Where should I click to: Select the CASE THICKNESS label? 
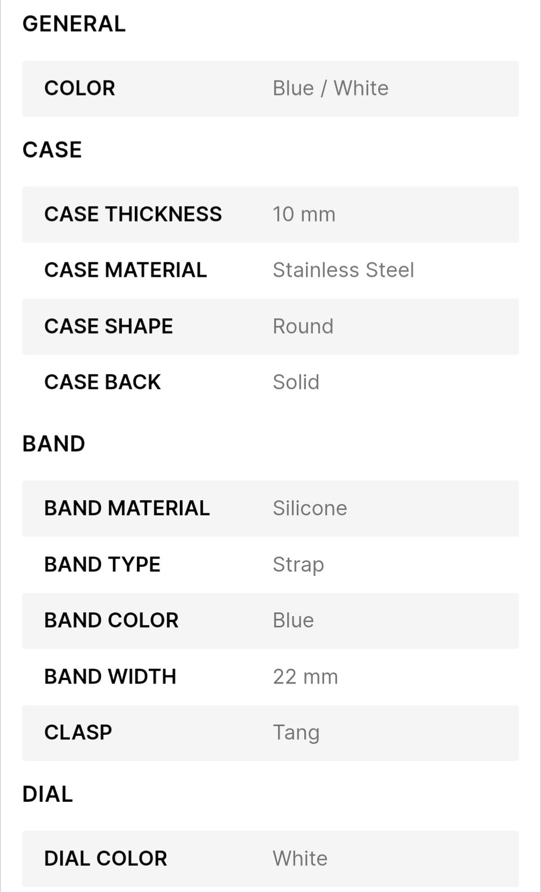[133, 214]
